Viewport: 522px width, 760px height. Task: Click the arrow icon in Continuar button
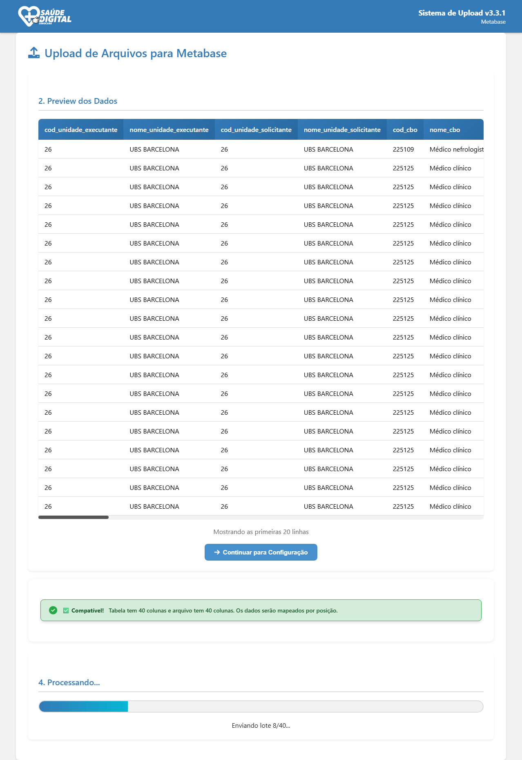[217, 552]
